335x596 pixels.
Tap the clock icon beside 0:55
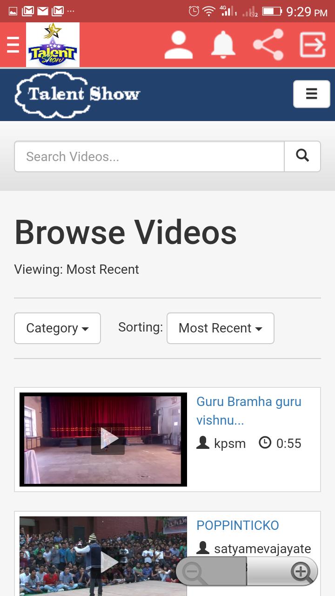[265, 442]
